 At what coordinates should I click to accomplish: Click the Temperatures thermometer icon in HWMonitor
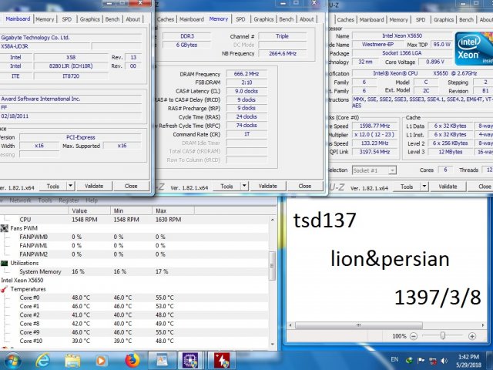tap(5, 289)
